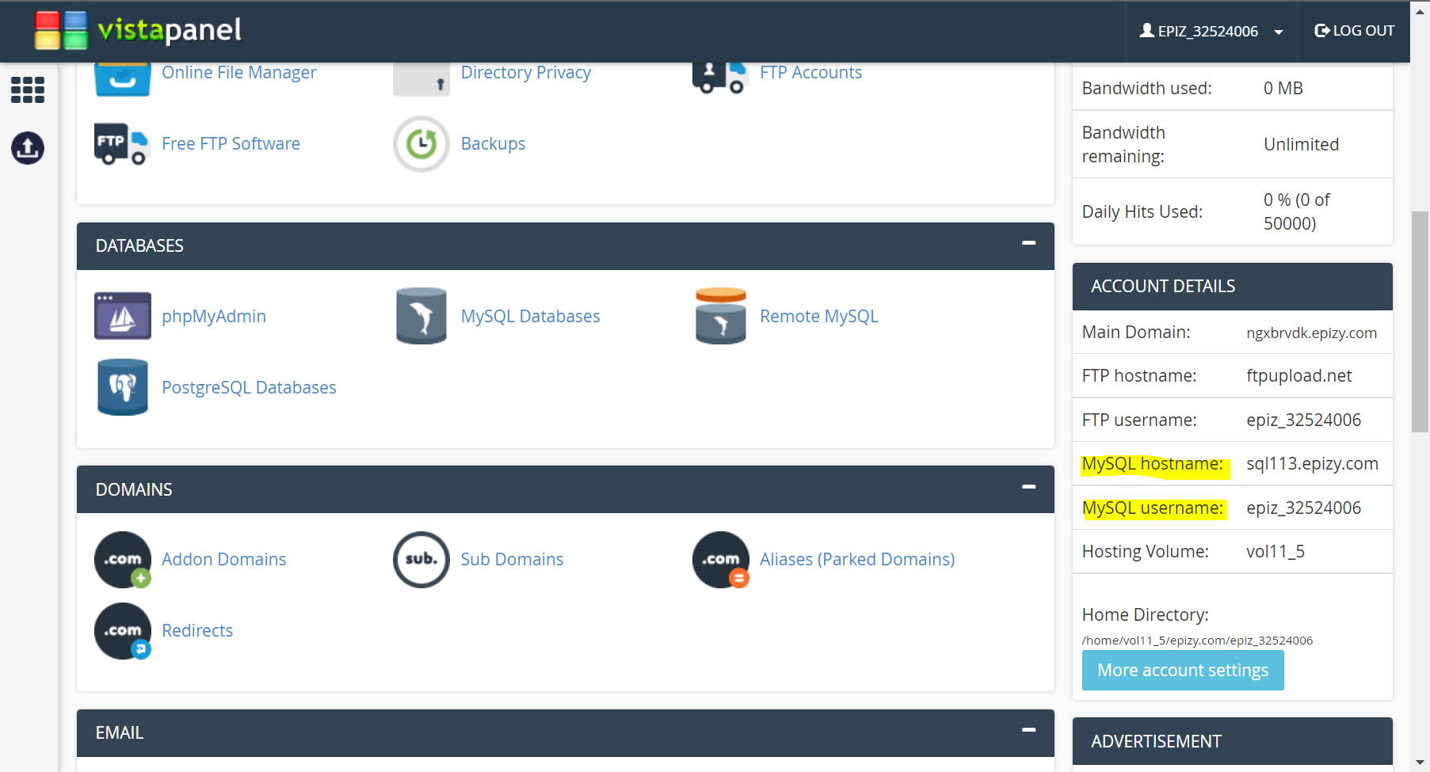This screenshot has height=772, width=1430.
Task: Click the upload icon in left sidebar
Action: click(x=28, y=148)
